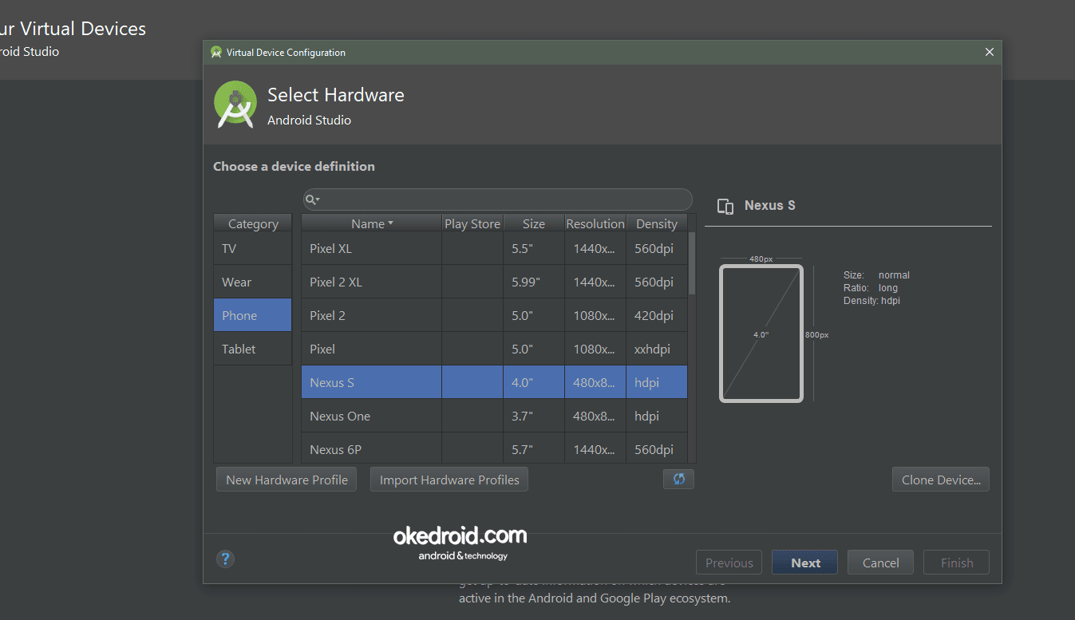Sort by the Resolution column header
The image size is (1075, 620).
tap(595, 223)
